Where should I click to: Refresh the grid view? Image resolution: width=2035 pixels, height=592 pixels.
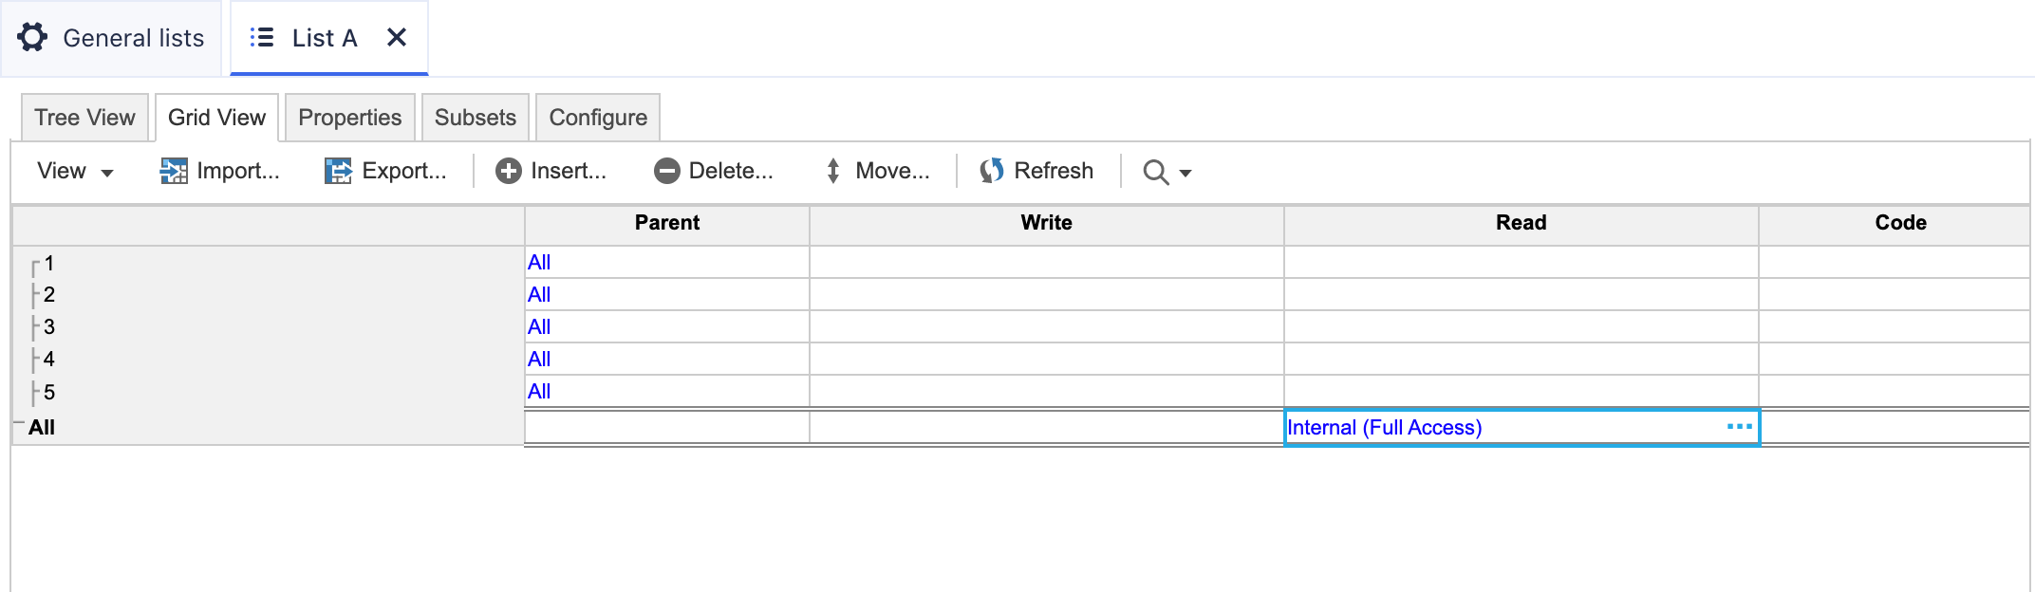(x=1036, y=172)
